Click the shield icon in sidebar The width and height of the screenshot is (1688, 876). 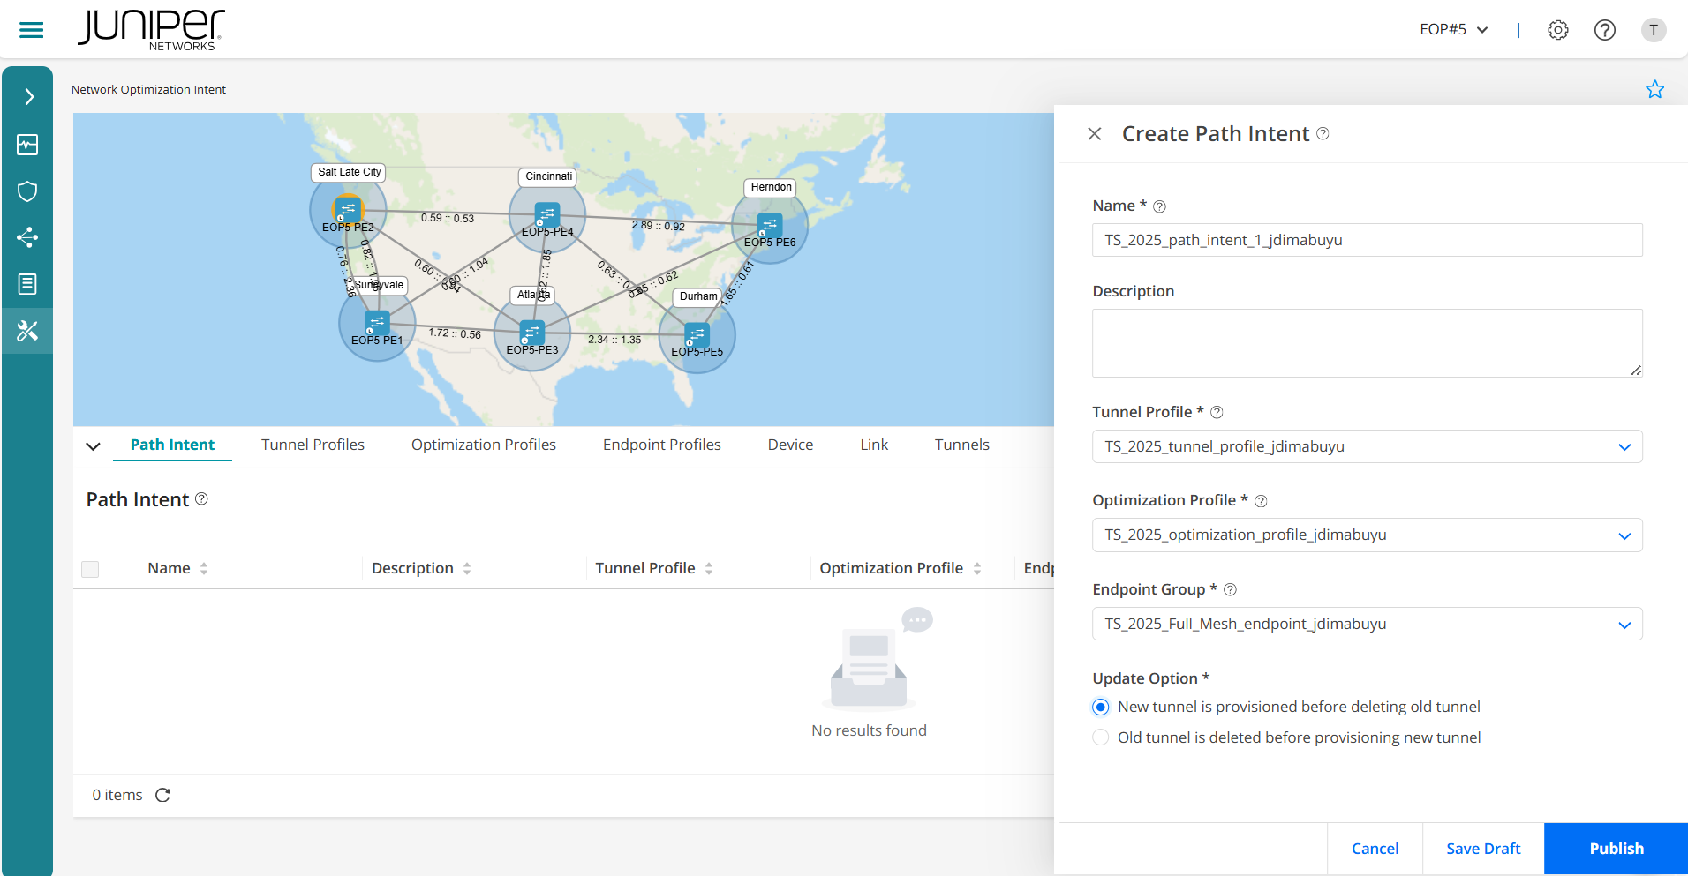(27, 191)
